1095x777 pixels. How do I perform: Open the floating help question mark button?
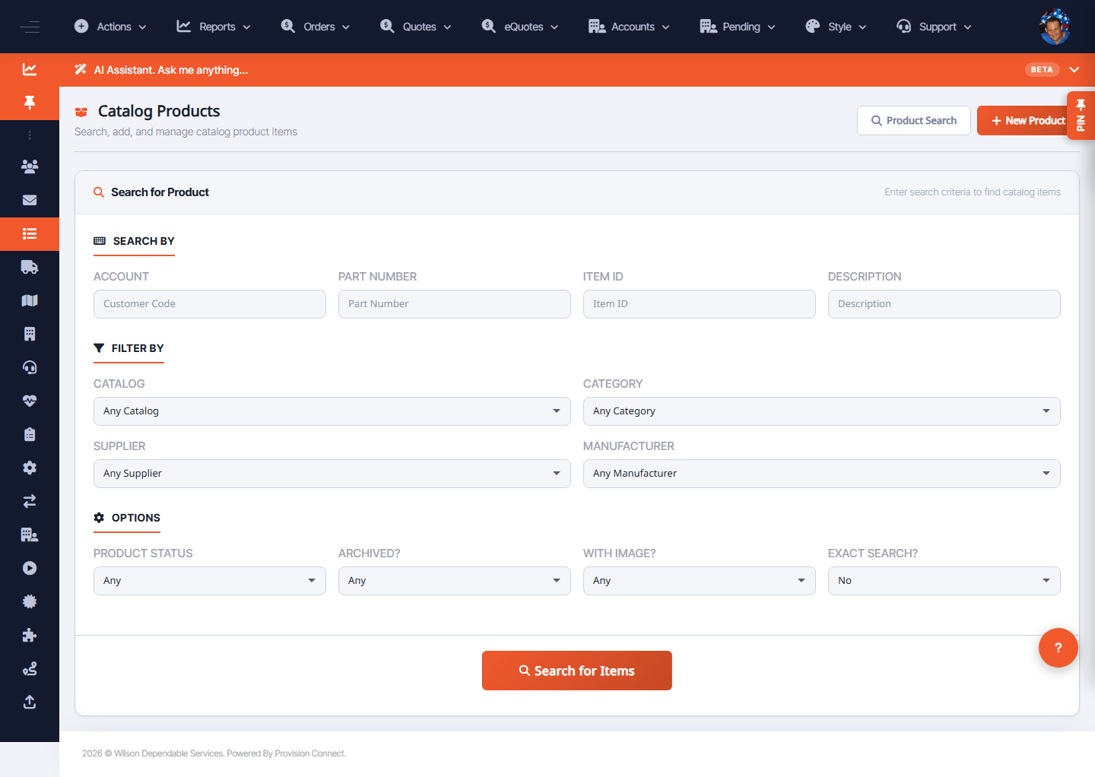(1058, 648)
